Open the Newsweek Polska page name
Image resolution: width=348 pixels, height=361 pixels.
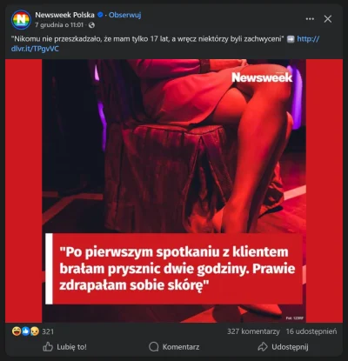(64, 15)
